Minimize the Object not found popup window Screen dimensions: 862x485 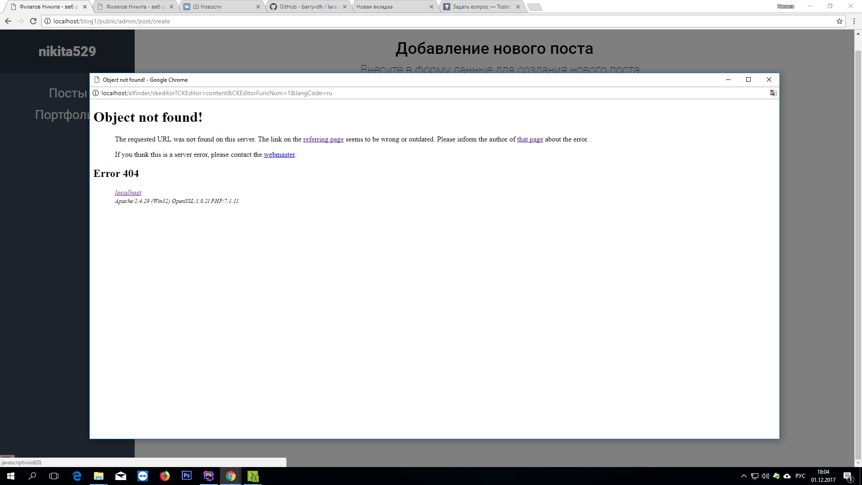coord(728,79)
